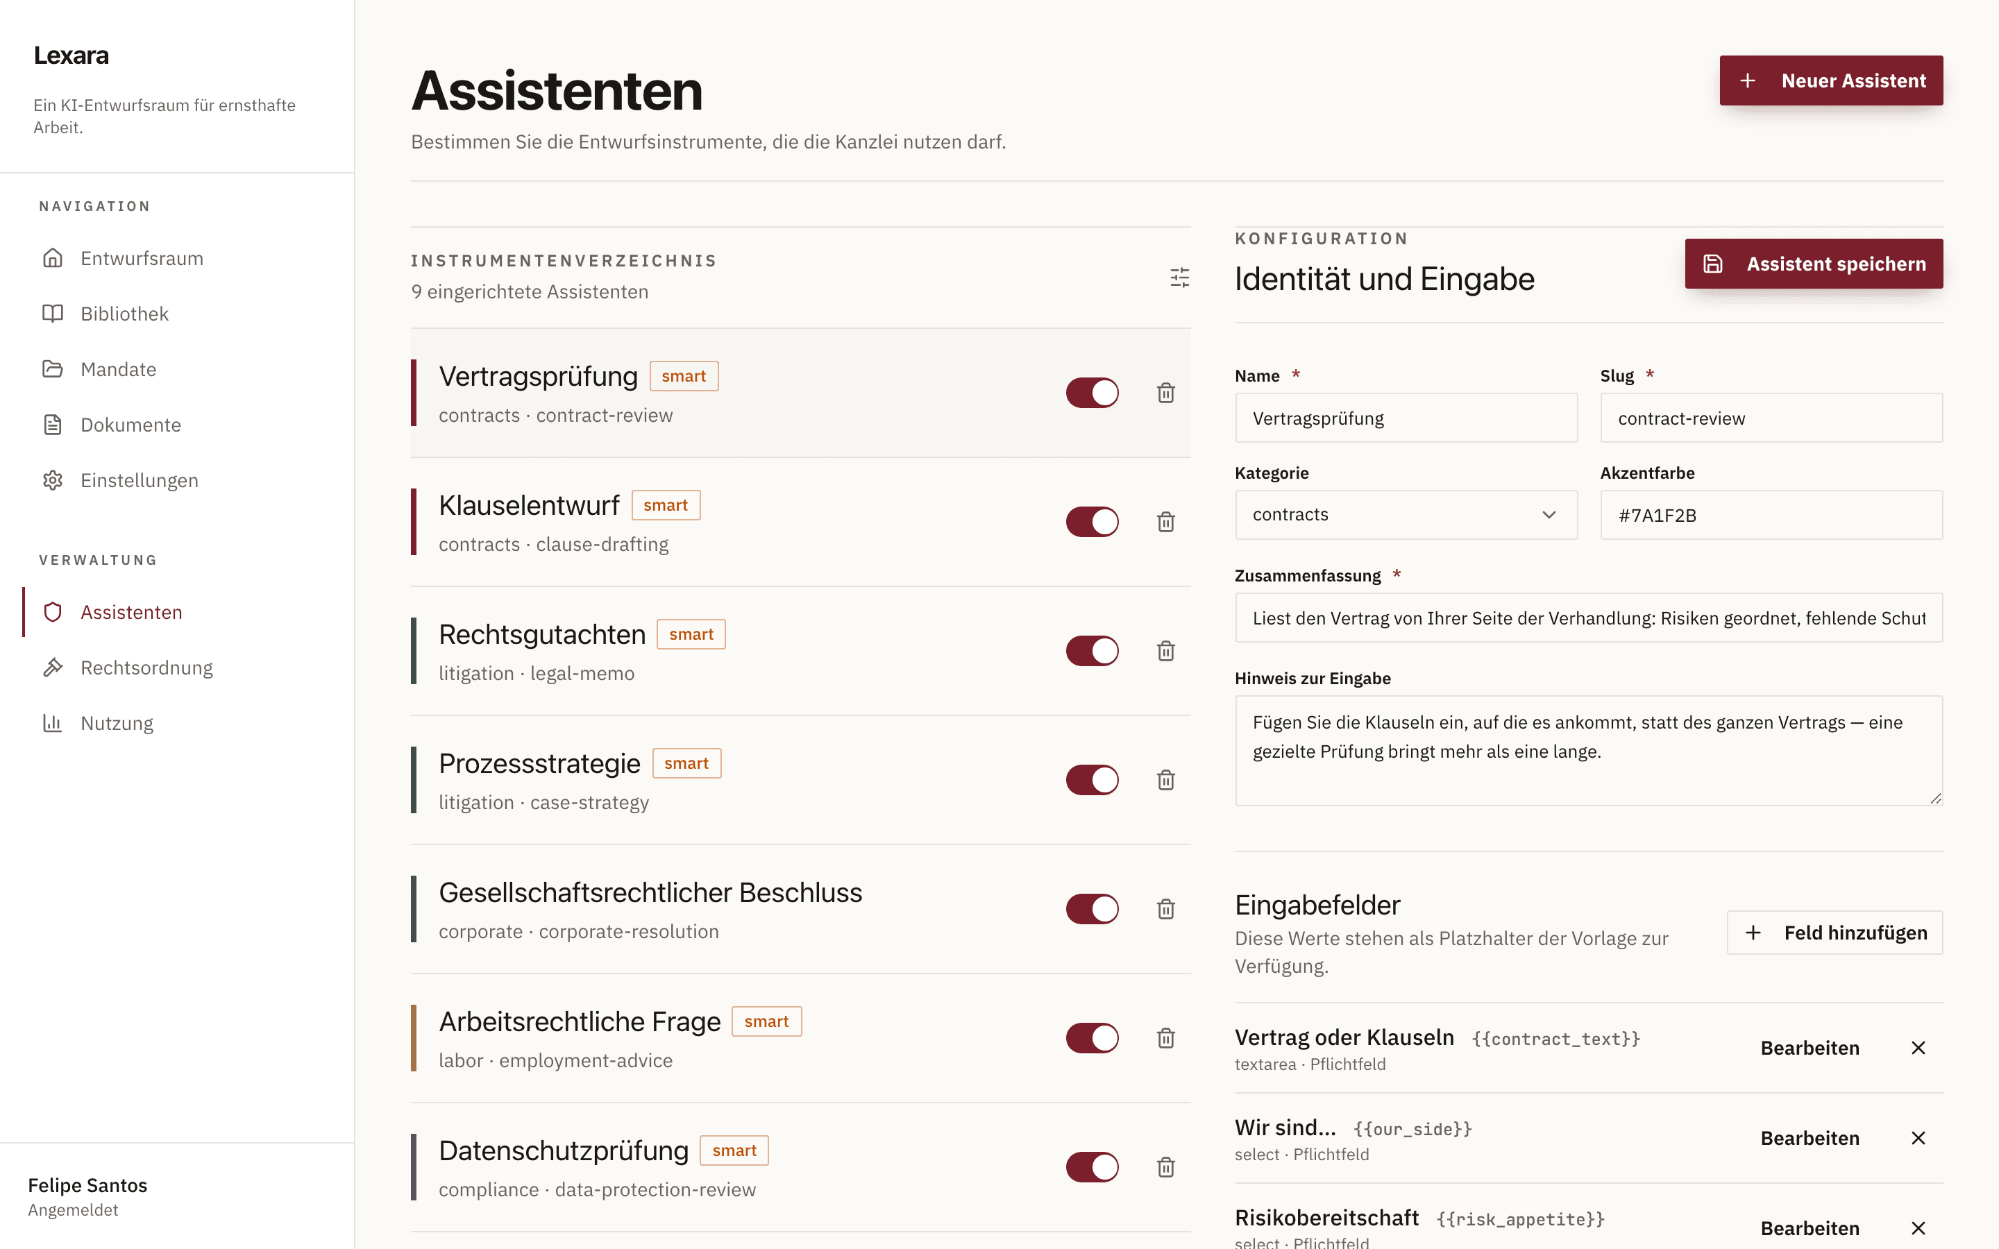Open the Kategorie dropdown
Image resolution: width=1999 pixels, height=1249 pixels.
[x=1406, y=515]
